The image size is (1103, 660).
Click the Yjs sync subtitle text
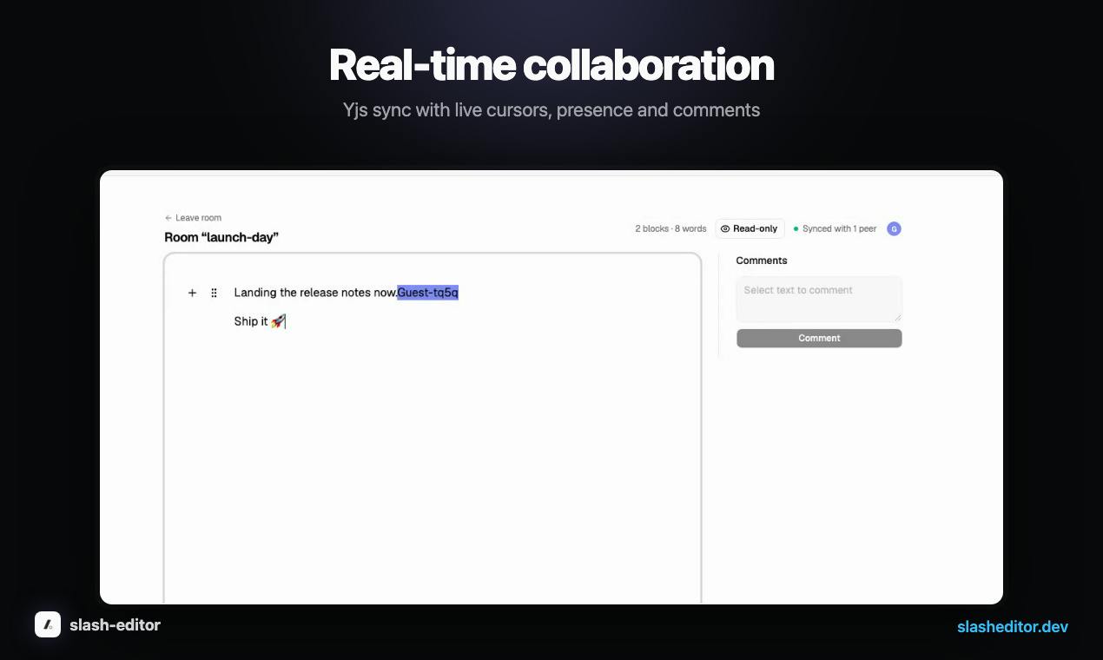[551, 110]
